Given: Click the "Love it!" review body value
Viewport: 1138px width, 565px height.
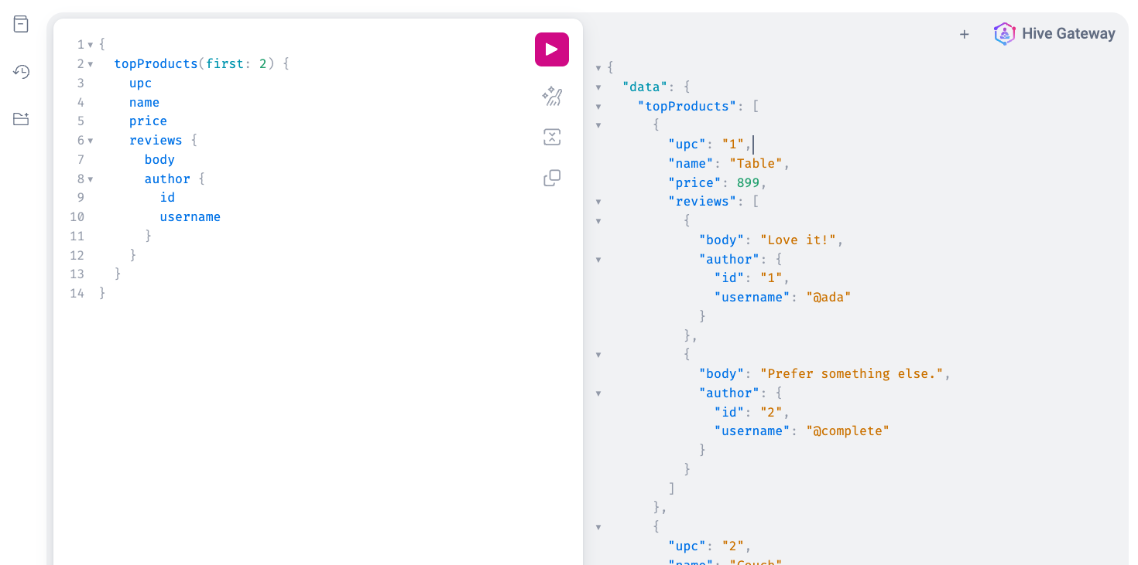Looking at the screenshot, I should click(797, 240).
